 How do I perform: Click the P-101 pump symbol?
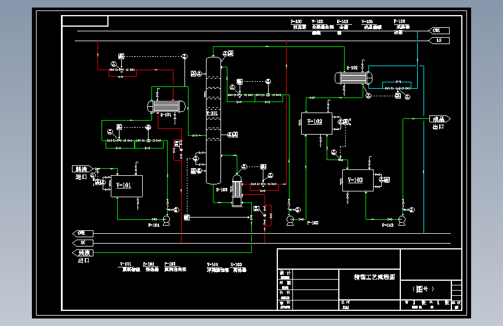pyautogui.click(x=167, y=220)
